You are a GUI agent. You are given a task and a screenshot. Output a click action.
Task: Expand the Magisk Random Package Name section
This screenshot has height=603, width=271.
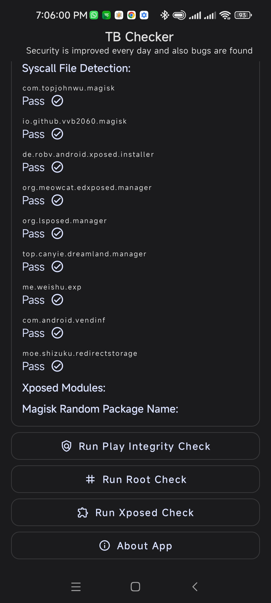100,409
